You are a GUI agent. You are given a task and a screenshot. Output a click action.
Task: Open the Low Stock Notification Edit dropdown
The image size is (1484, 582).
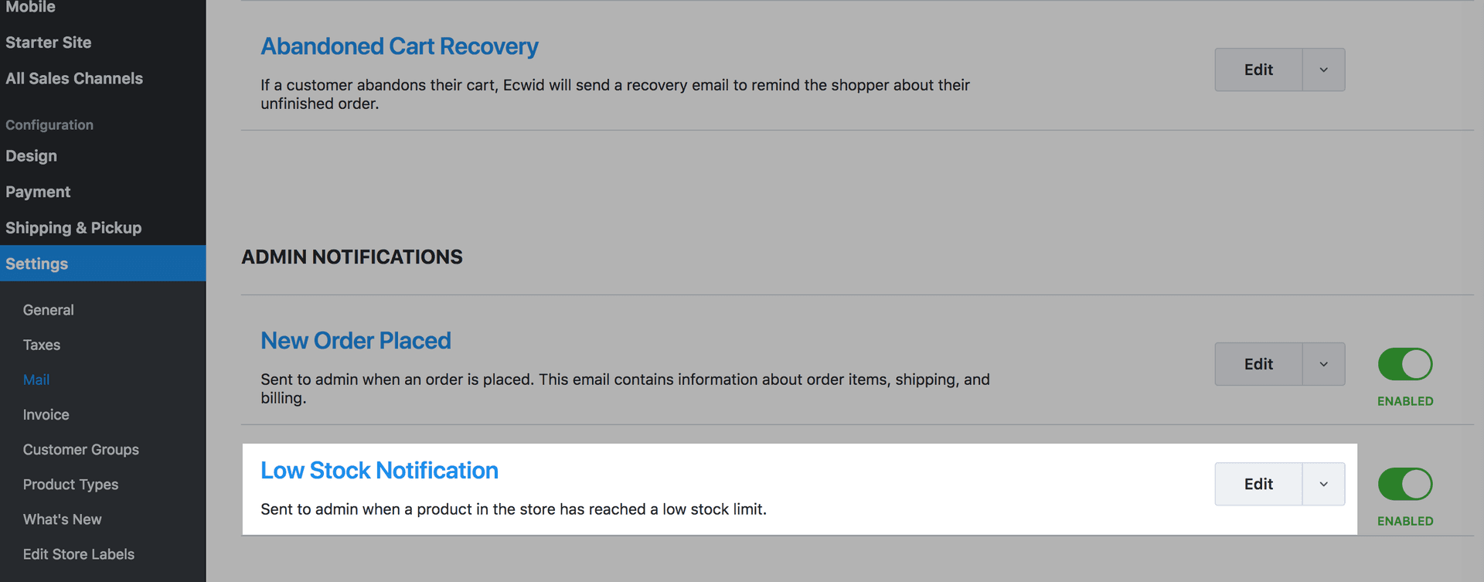(x=1323, y=485)
